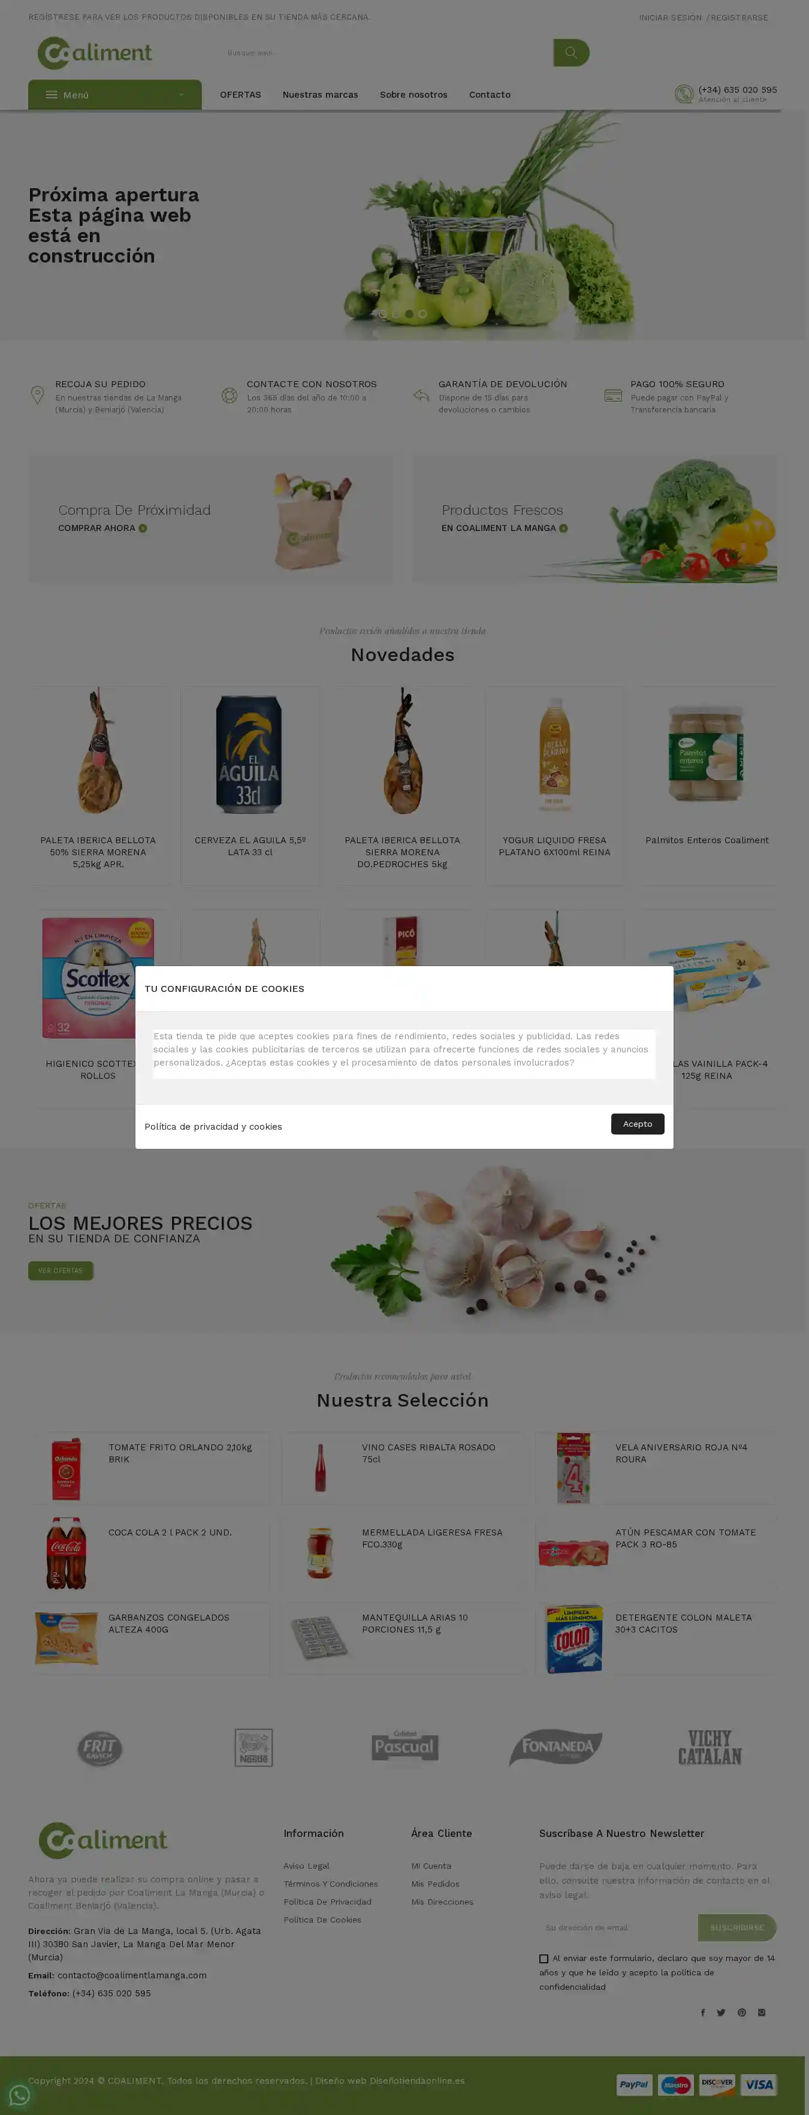Open the OFERTAS menu item
This screenshot has width=809, height=2115.
click(x=241, y=95)
